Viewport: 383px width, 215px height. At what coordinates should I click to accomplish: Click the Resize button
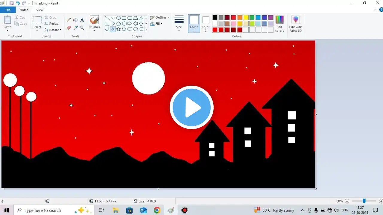pyautogui.click(x=51, y=24)
